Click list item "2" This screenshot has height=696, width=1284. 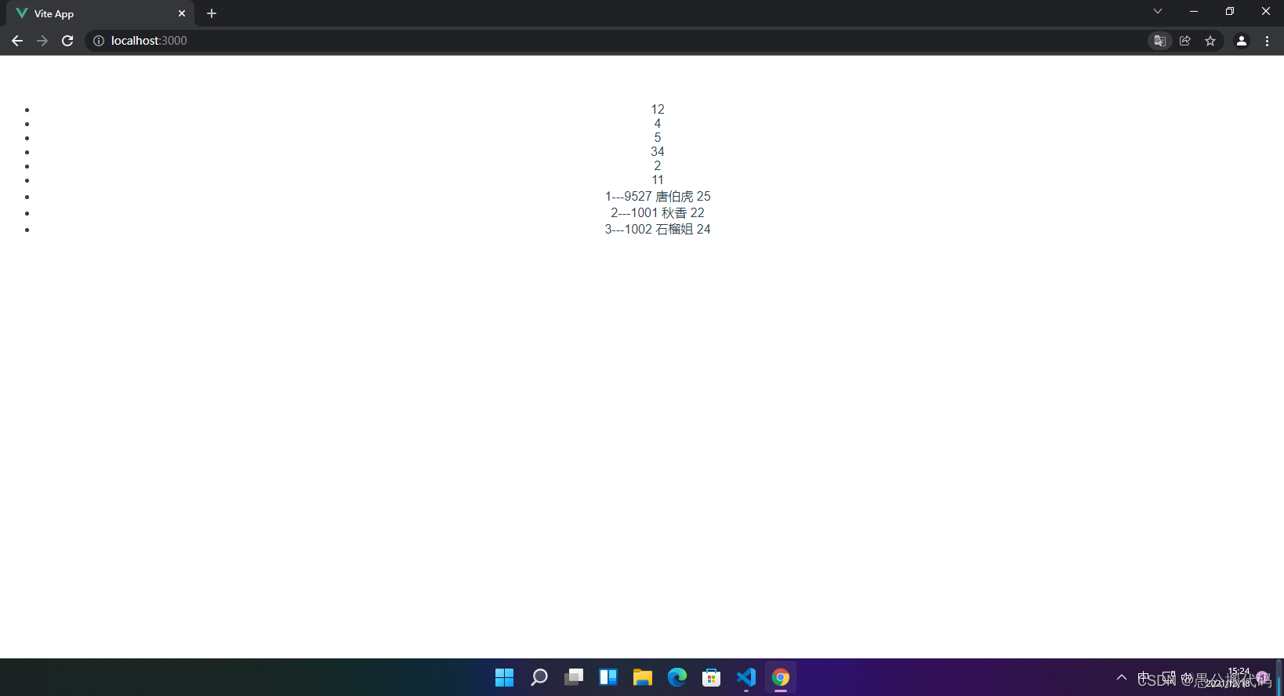[x=658, y=166]
